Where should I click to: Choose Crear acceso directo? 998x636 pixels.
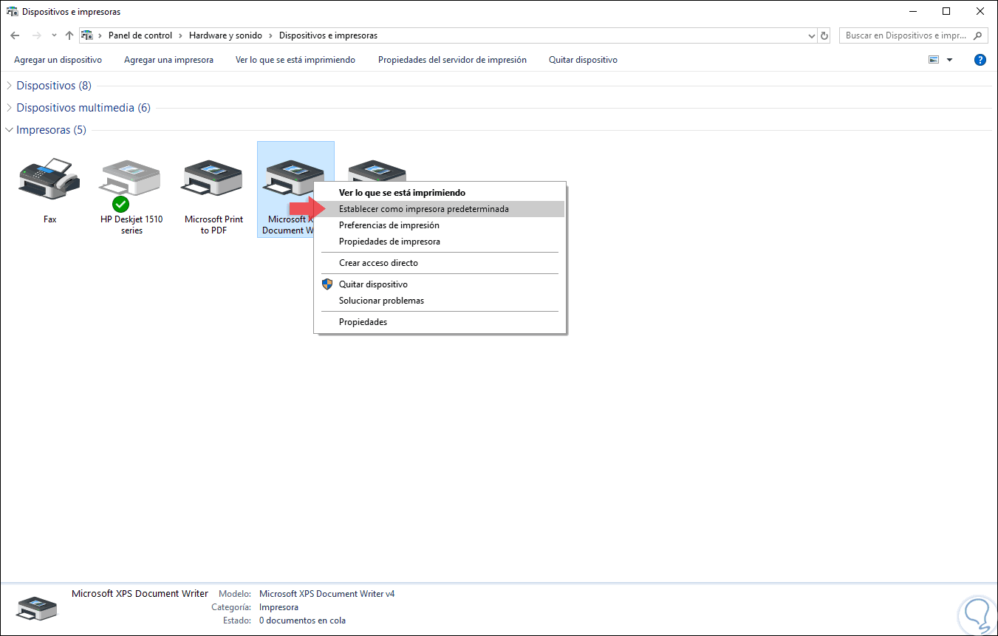(440, 263)
